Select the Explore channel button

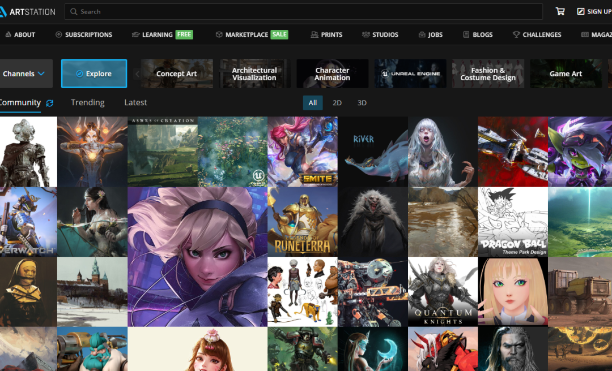(94, 74)
